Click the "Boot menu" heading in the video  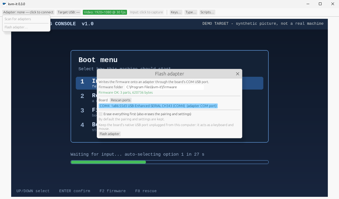point(98,60)
